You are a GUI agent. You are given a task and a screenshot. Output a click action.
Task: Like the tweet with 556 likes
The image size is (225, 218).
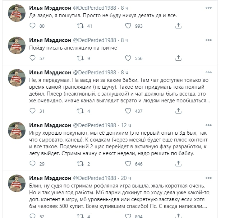coord(128,58)
